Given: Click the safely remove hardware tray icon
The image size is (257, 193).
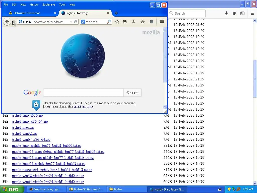Looking at the screenshot, I should point(234,189).
